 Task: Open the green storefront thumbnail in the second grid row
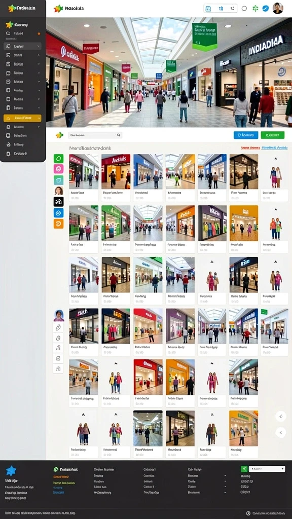pos(116,223)
